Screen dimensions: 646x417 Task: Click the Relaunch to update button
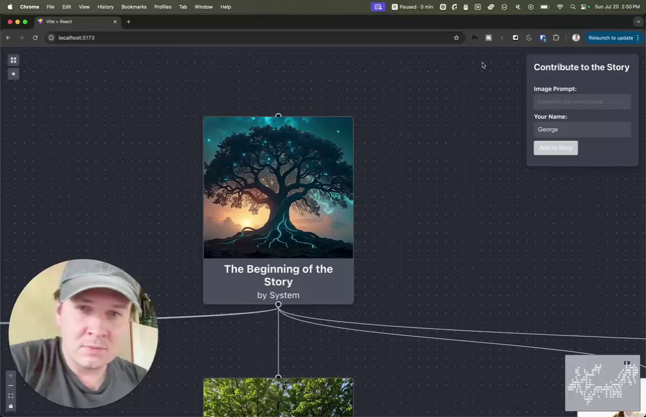611,38
